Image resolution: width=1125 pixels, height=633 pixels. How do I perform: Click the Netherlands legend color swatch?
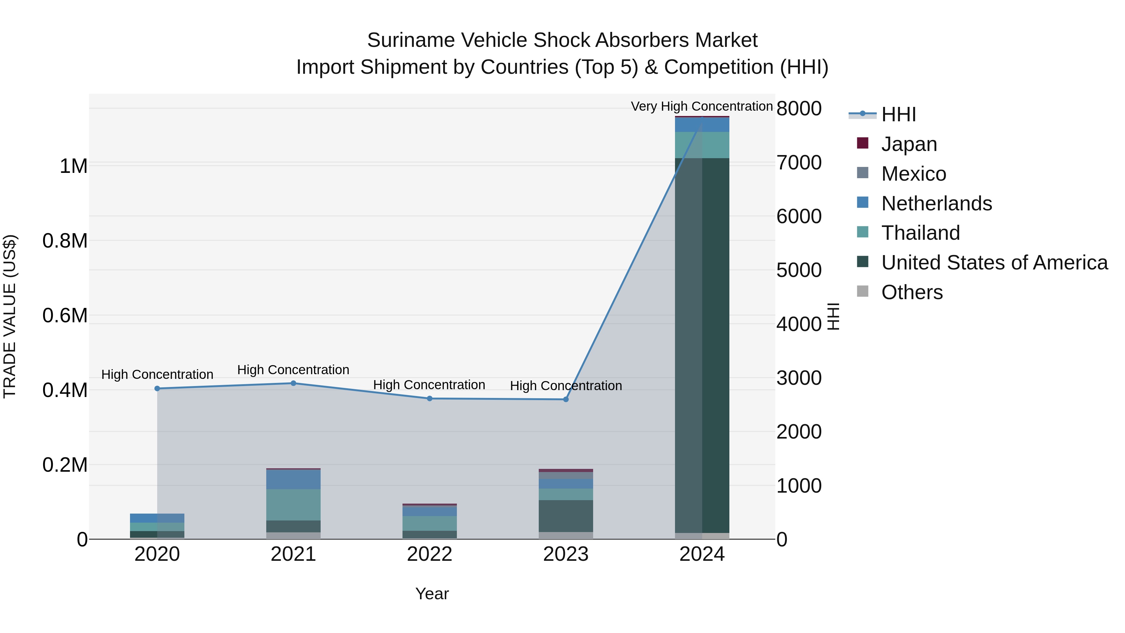(862, 203)
